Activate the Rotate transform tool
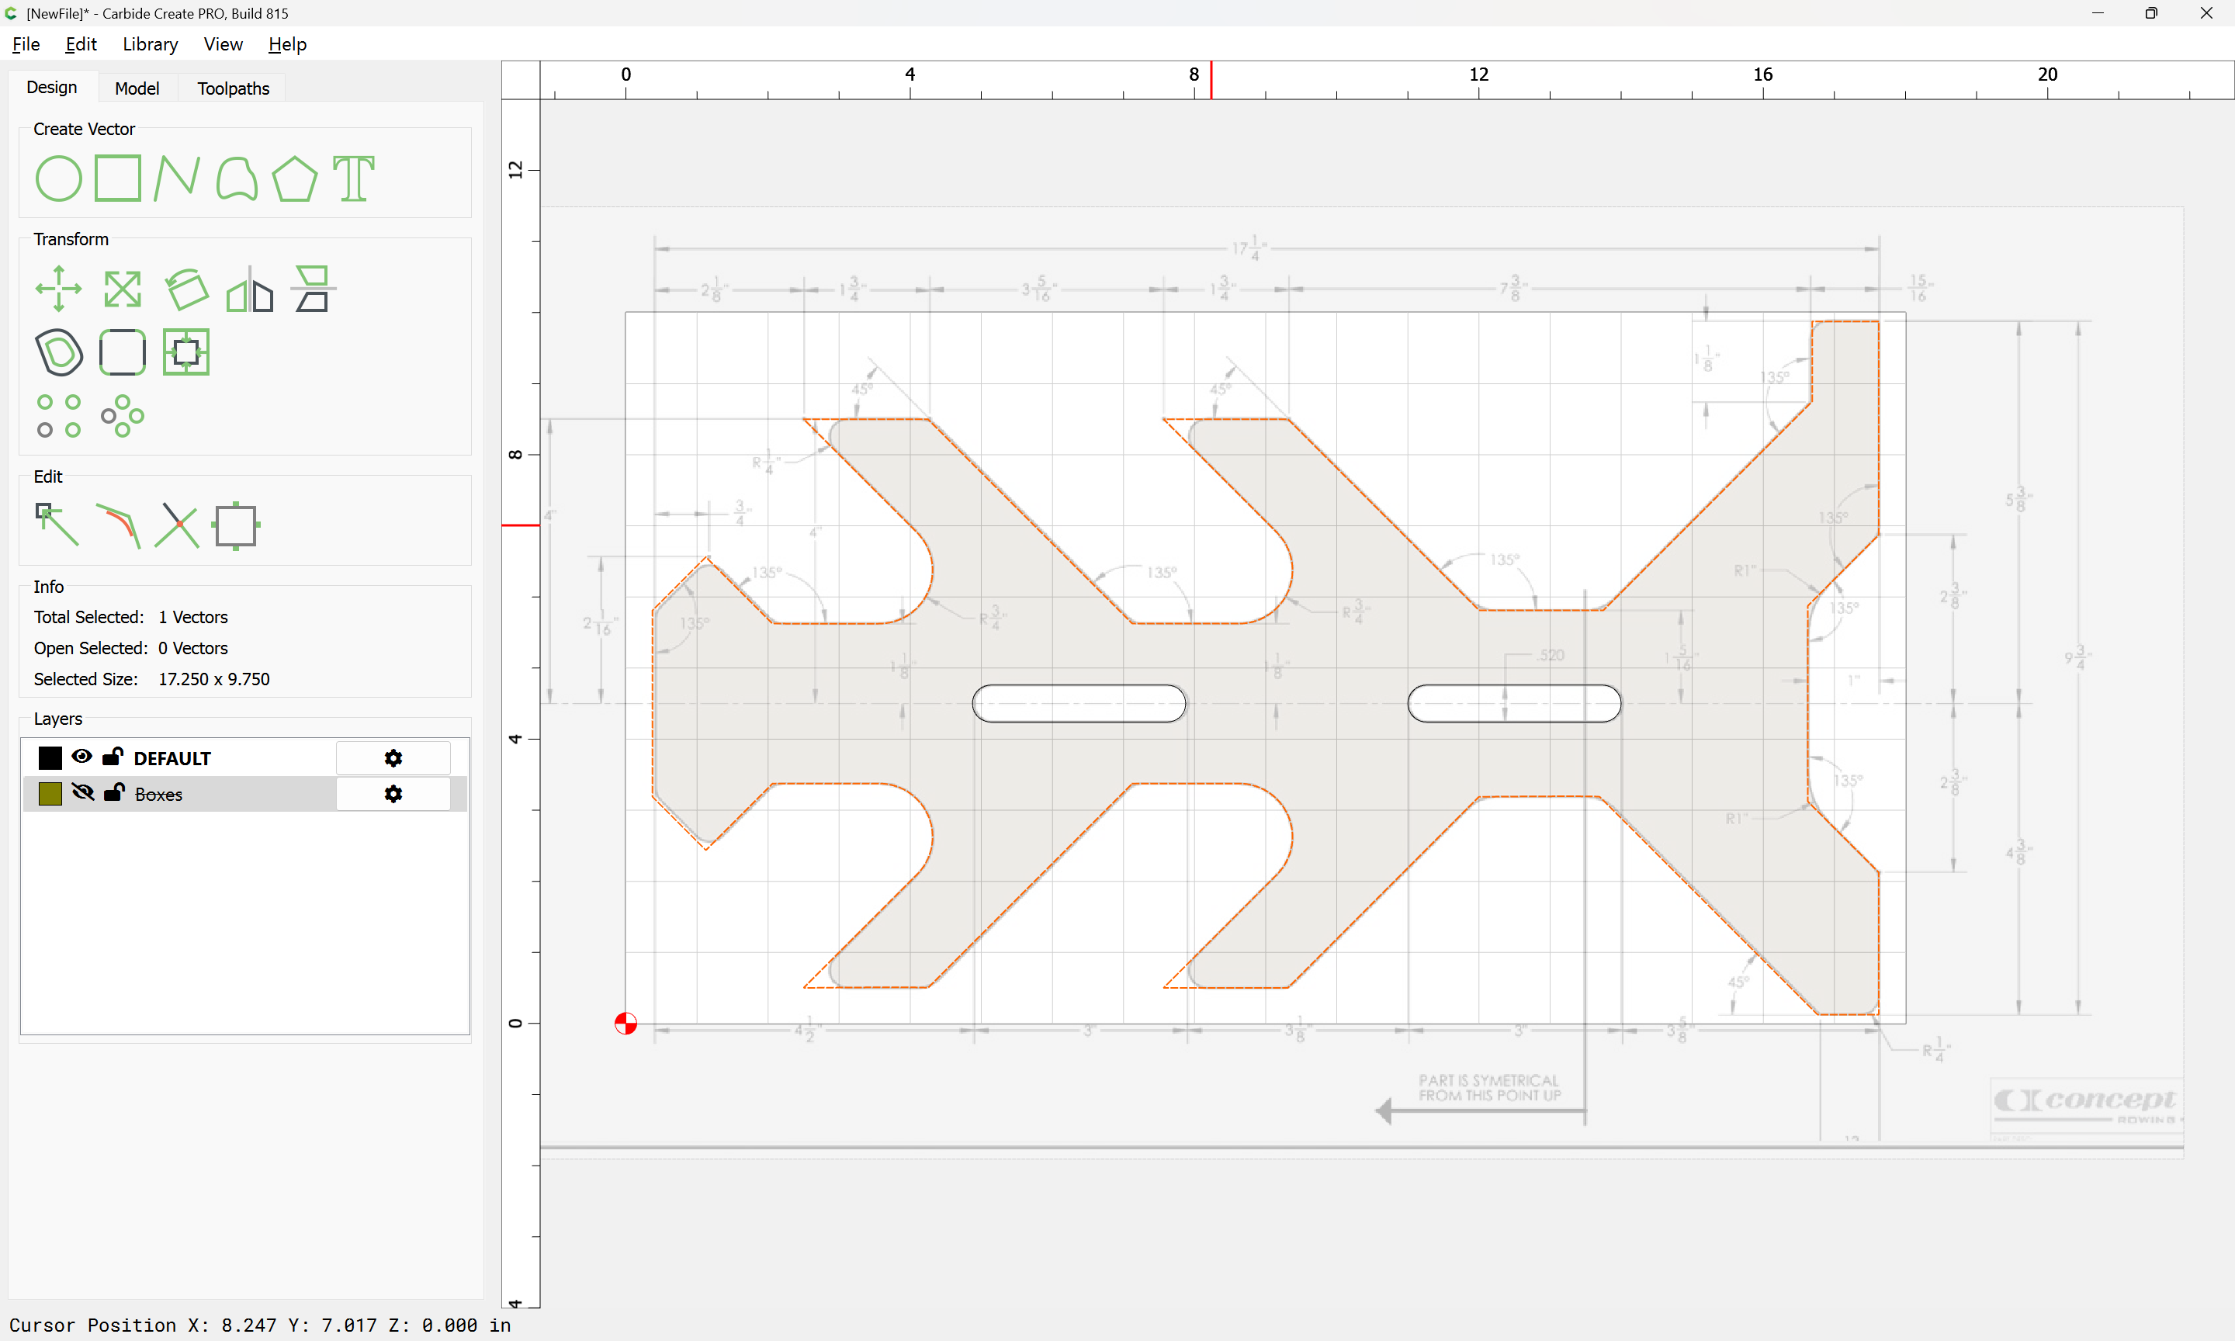This screenshot has height=1341, width=2235. click(x=186, y=289)
